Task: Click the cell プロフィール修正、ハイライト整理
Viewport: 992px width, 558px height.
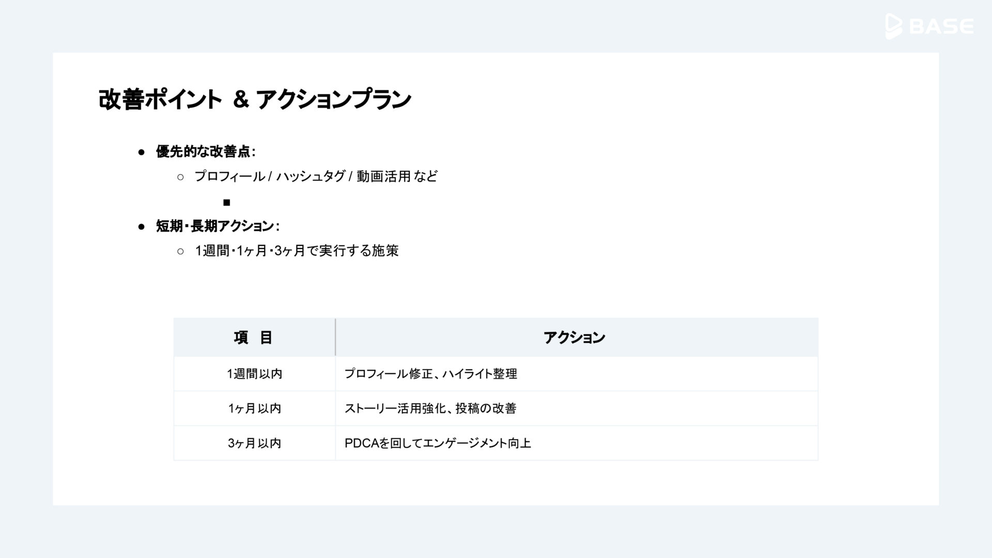Action: tap(577, 374)
